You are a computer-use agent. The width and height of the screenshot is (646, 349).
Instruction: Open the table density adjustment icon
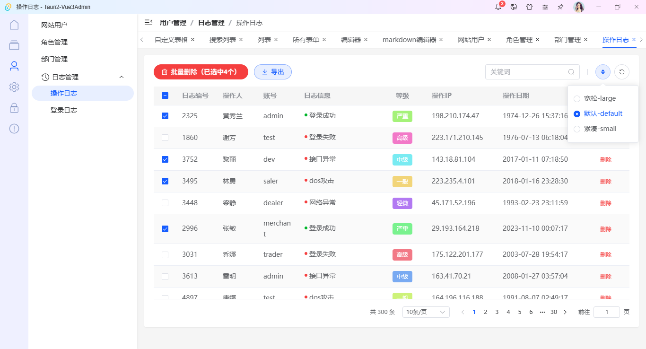(x=602, y=71)
